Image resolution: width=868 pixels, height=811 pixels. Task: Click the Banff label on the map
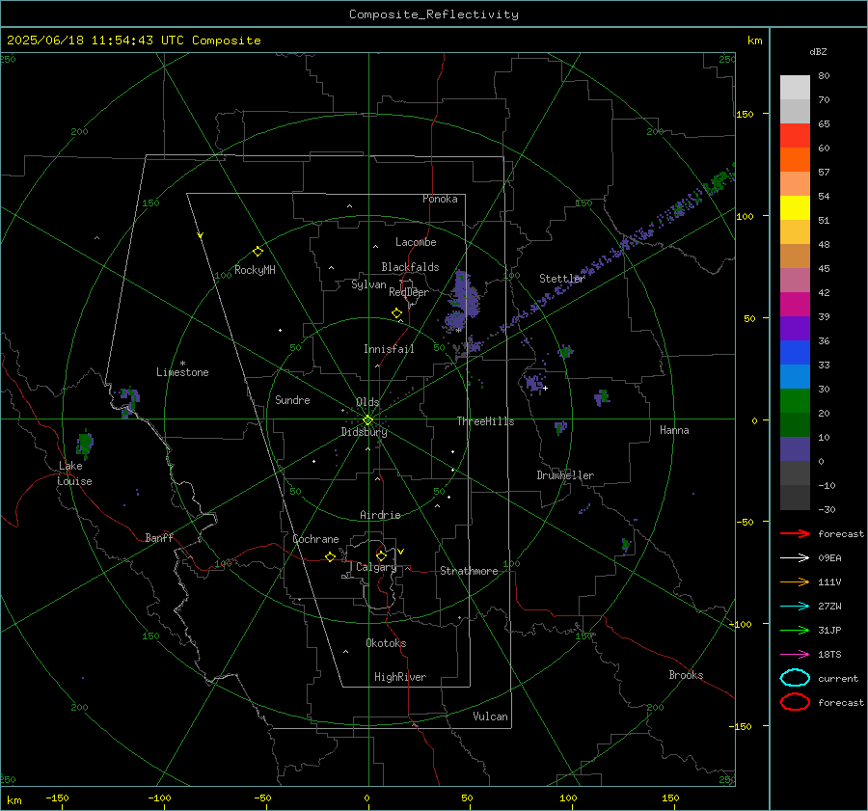click(159, 537)
